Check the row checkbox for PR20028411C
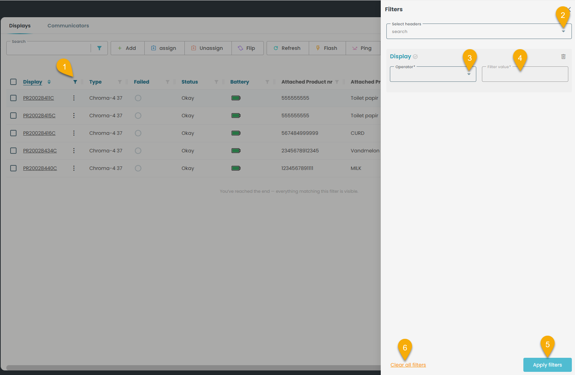Image resolution: width=575 pixels, height=375 pixels. 13,98
